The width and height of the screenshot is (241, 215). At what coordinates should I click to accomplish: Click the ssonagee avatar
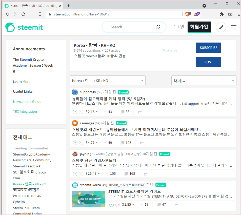75,123
